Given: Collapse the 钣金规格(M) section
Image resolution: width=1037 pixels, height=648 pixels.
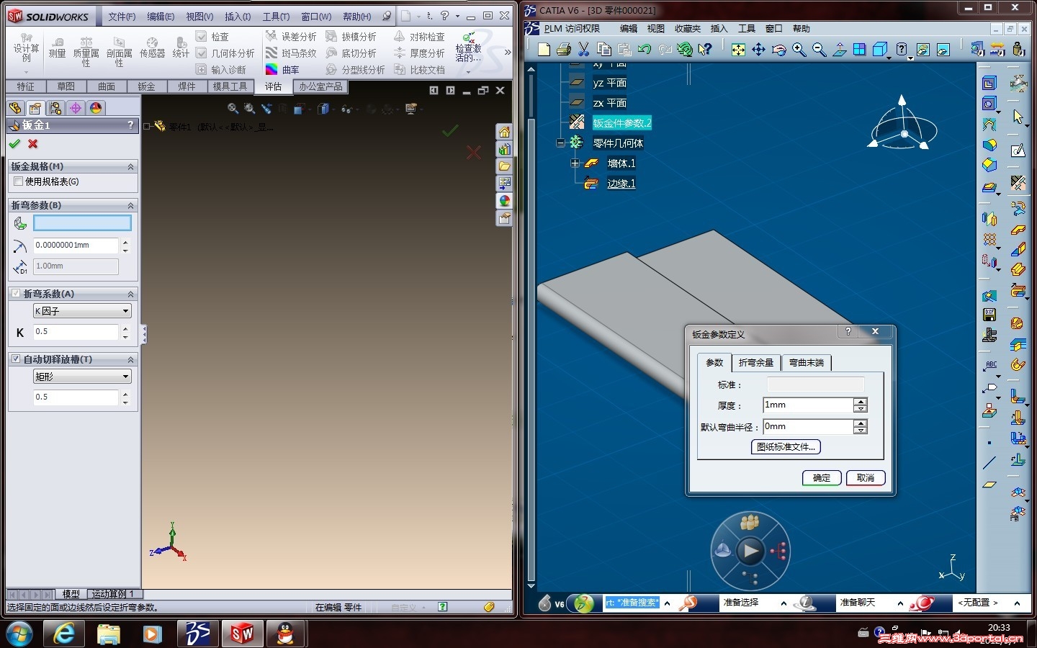Looking at the screenshot, I should click(130, 166).
